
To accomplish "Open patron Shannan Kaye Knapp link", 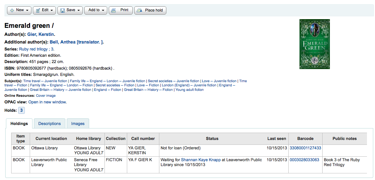I will tap(201, 160).
